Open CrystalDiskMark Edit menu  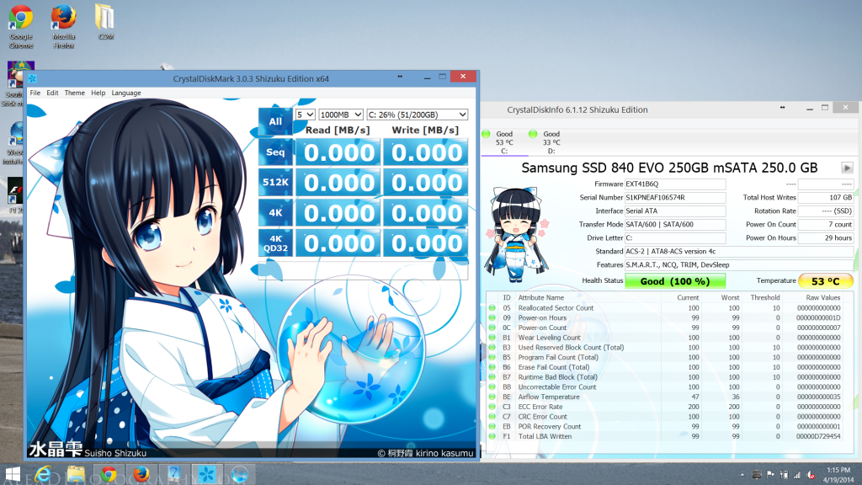click(52, 93)
